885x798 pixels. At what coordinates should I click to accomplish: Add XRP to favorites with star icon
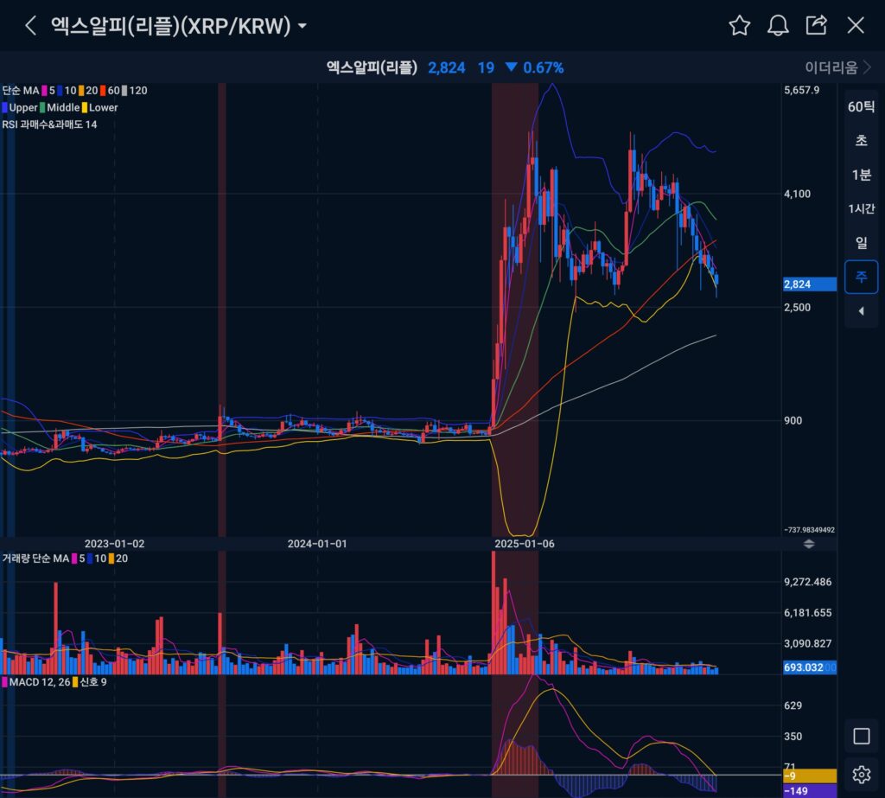tap(739, 25)
